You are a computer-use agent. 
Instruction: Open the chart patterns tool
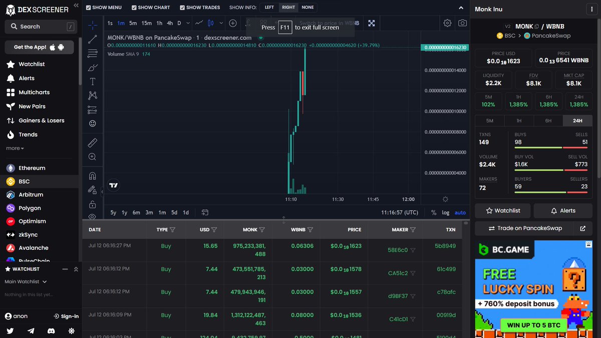pos(93,95)
